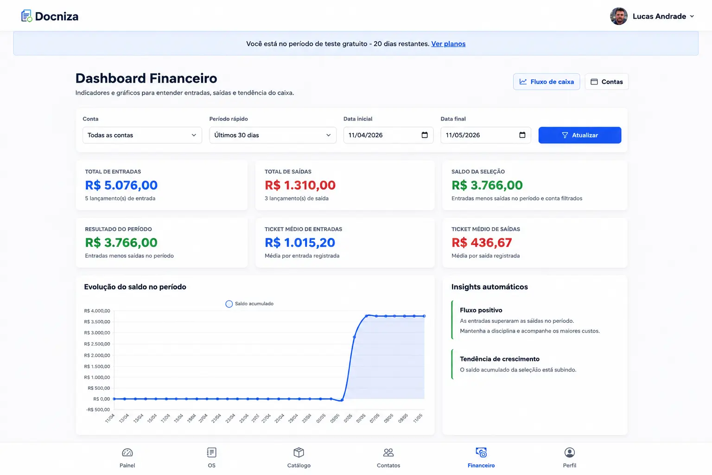
Task: Select the Financeiro nav icon
Action: pyautogui.click(x=481, y=452)
